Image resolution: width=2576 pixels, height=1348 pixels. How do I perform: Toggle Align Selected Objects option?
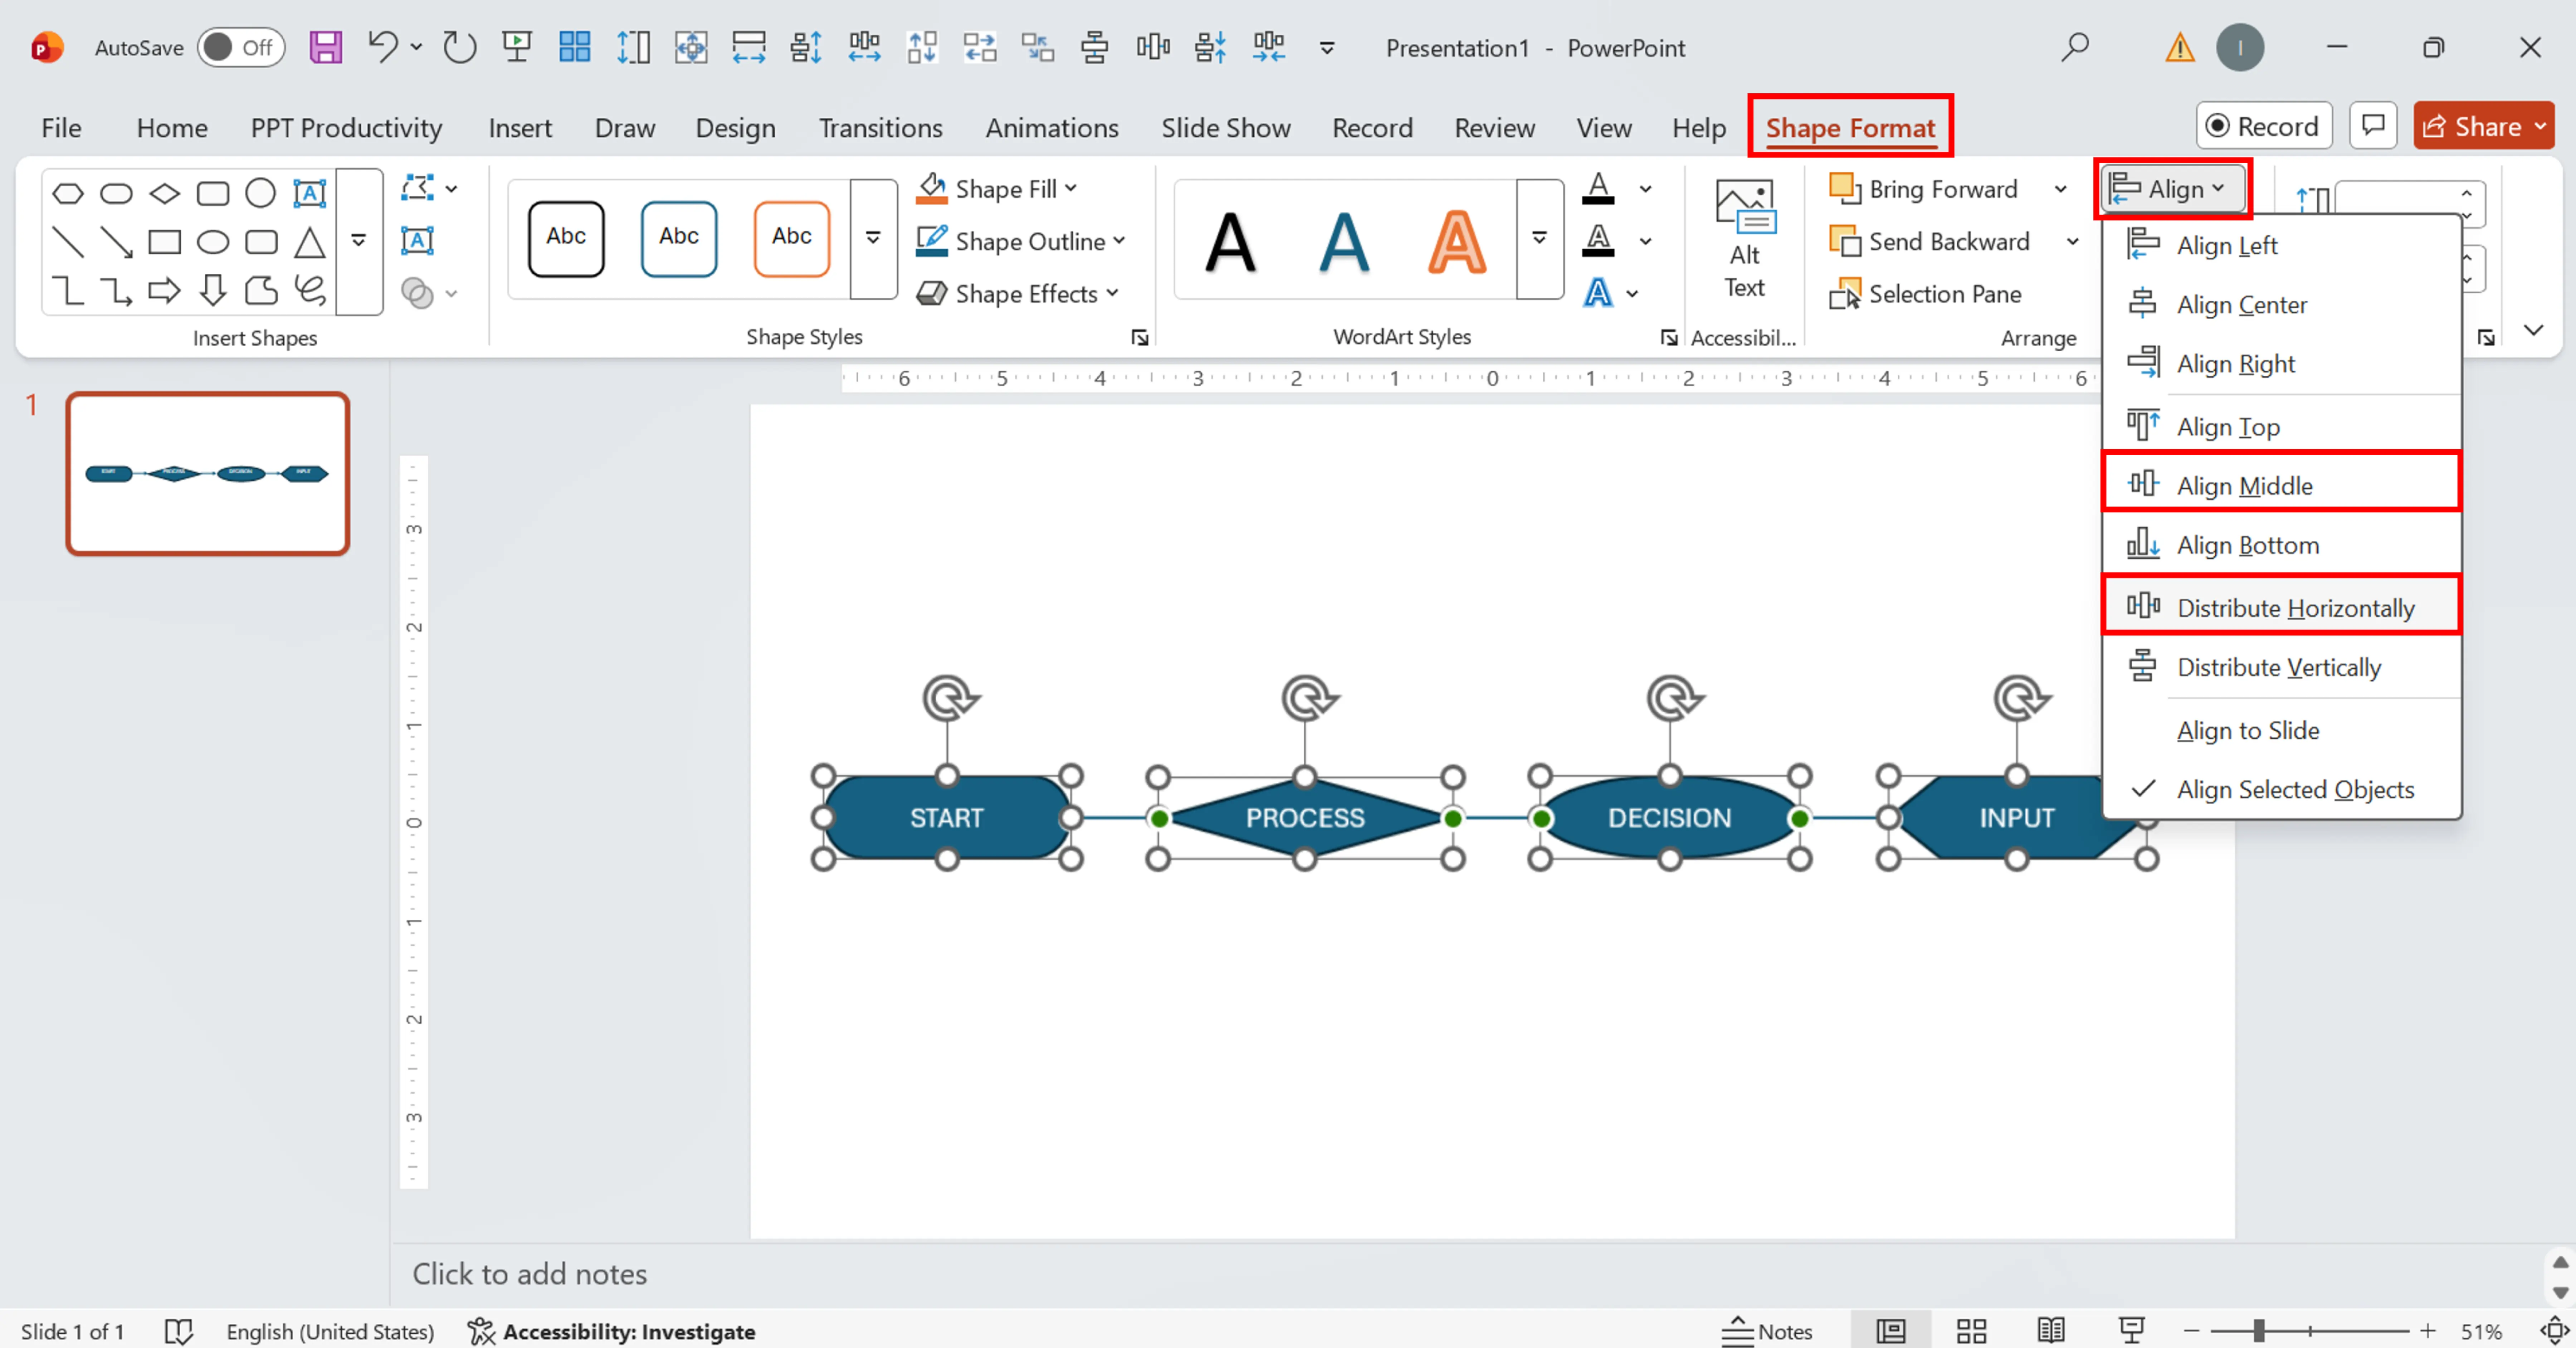2282,790
